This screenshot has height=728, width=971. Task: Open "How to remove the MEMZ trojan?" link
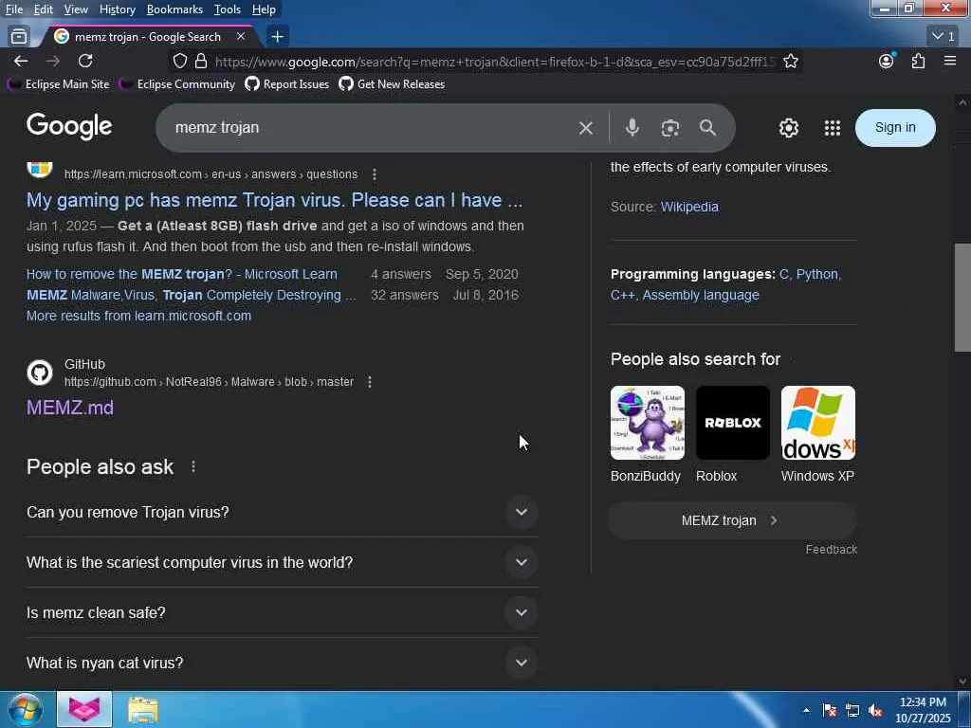point(181,274)
